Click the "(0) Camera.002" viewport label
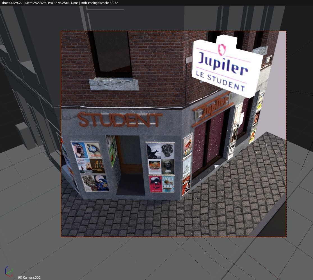The height and width of the screenshot is (280, 313). (x=29, y=277)
